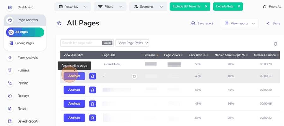
Task: Open the Dashboard sidebar icon
Action: 10,7
